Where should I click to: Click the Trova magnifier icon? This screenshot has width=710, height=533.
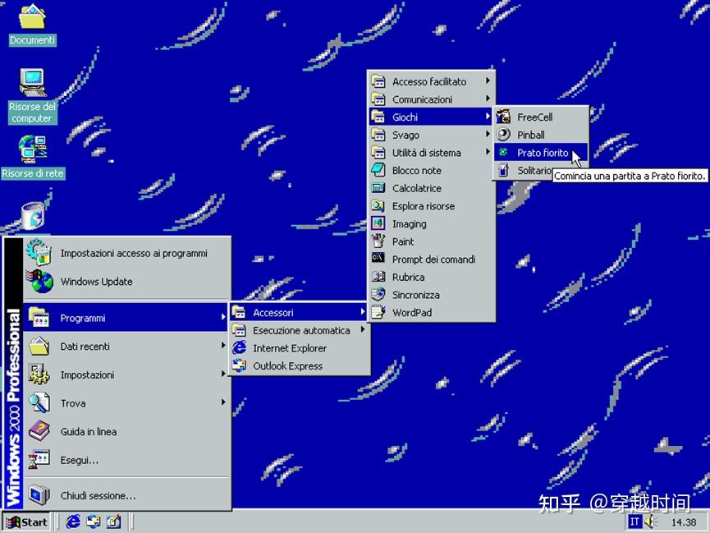[39, 403]
